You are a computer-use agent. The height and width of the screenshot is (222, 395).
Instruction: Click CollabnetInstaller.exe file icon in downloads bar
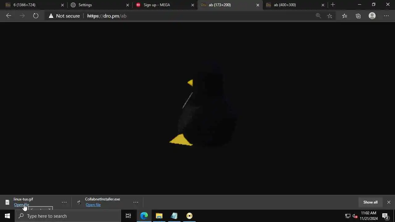pos(79,202)
